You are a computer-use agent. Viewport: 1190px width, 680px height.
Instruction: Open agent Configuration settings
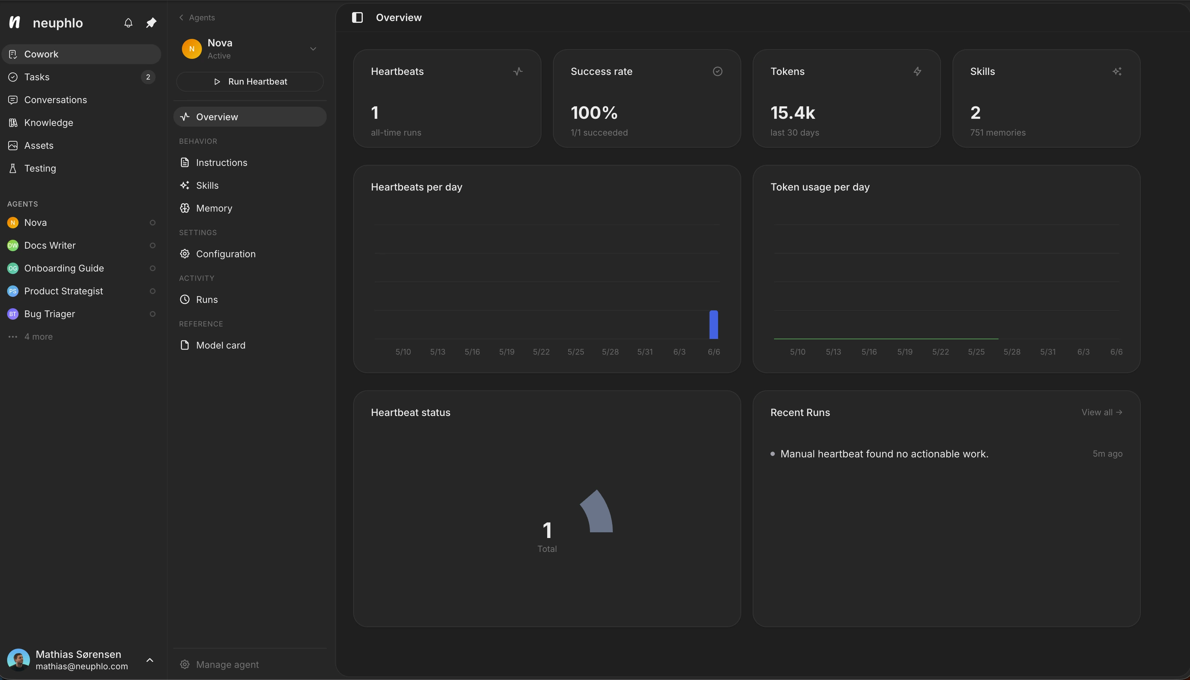point(250,254)
